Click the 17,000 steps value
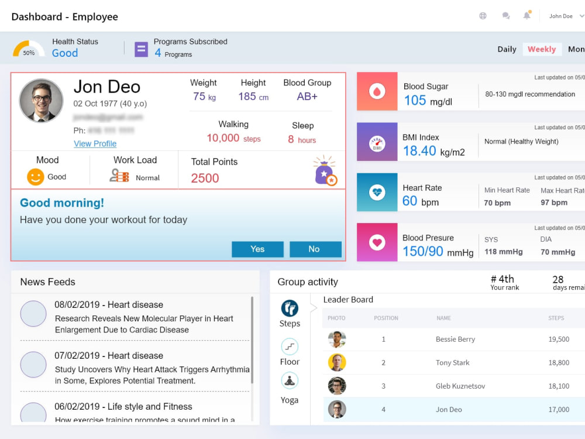 point(559,410)
